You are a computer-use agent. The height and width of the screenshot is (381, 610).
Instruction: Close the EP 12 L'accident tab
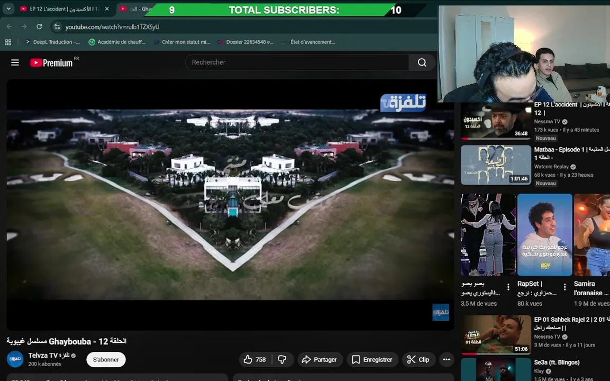point(107,9)
